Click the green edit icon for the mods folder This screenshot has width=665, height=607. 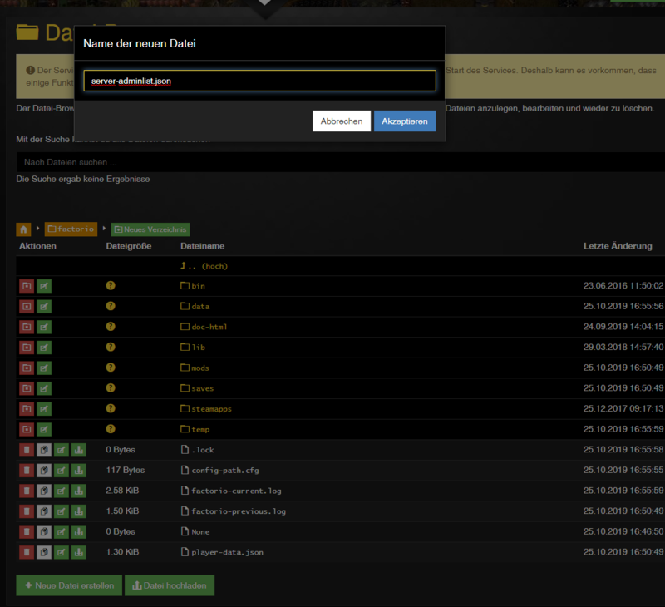pos(44,368)
